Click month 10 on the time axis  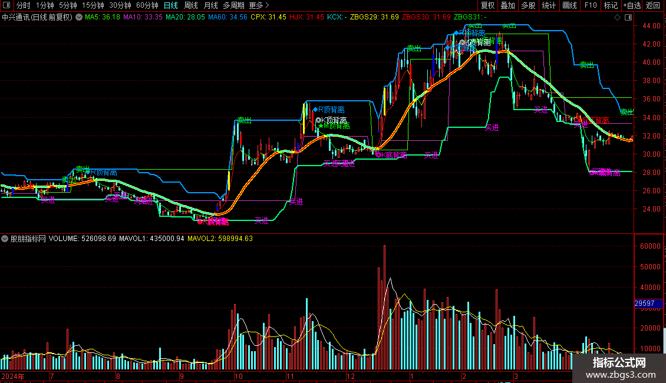238,376
